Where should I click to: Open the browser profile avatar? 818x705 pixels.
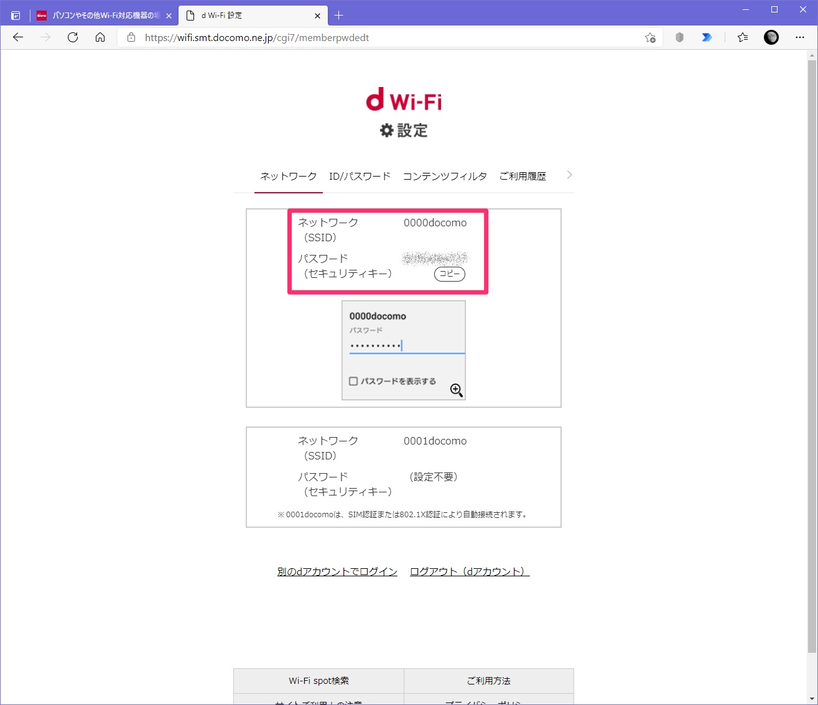tap(771, 37)
